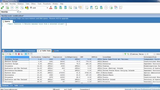Click the LifeExpectancy column header
160x90 pixels.
pyautogui.click(x=72, y=57)
